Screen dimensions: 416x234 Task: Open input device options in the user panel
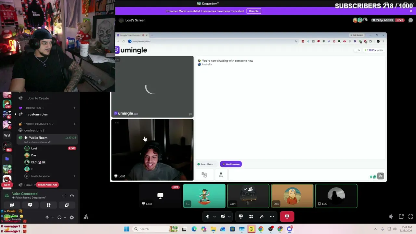52,217
